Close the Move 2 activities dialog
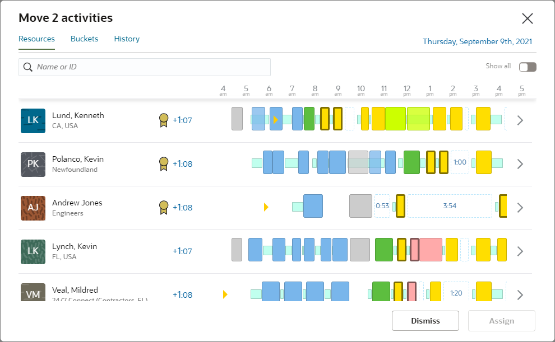The image size is (555, 342). click(527, 18)
